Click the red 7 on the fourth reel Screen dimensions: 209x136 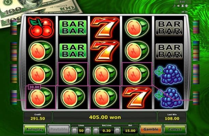pyautogui.click(x=137, y=97)
